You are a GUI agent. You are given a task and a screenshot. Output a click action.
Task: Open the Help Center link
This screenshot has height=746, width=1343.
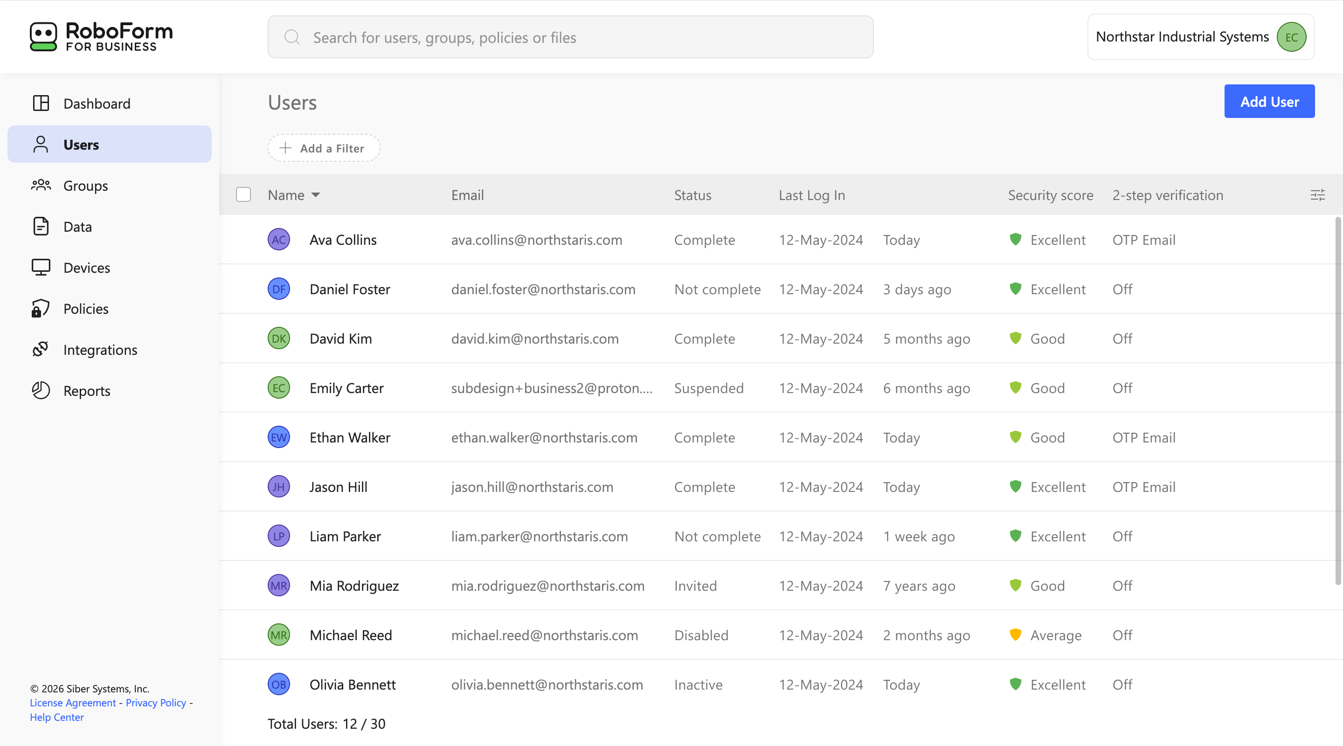point(57,717)
